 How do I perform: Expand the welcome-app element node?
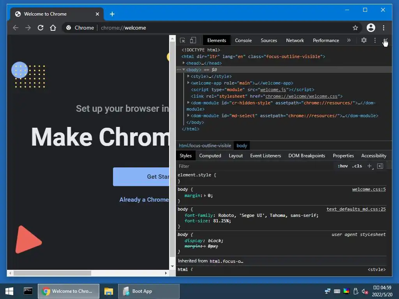click(x=188, y=83)
